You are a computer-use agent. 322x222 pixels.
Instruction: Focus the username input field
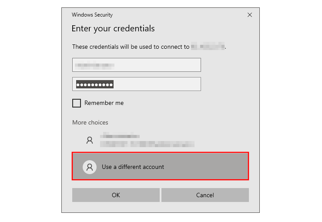(136, 65)
